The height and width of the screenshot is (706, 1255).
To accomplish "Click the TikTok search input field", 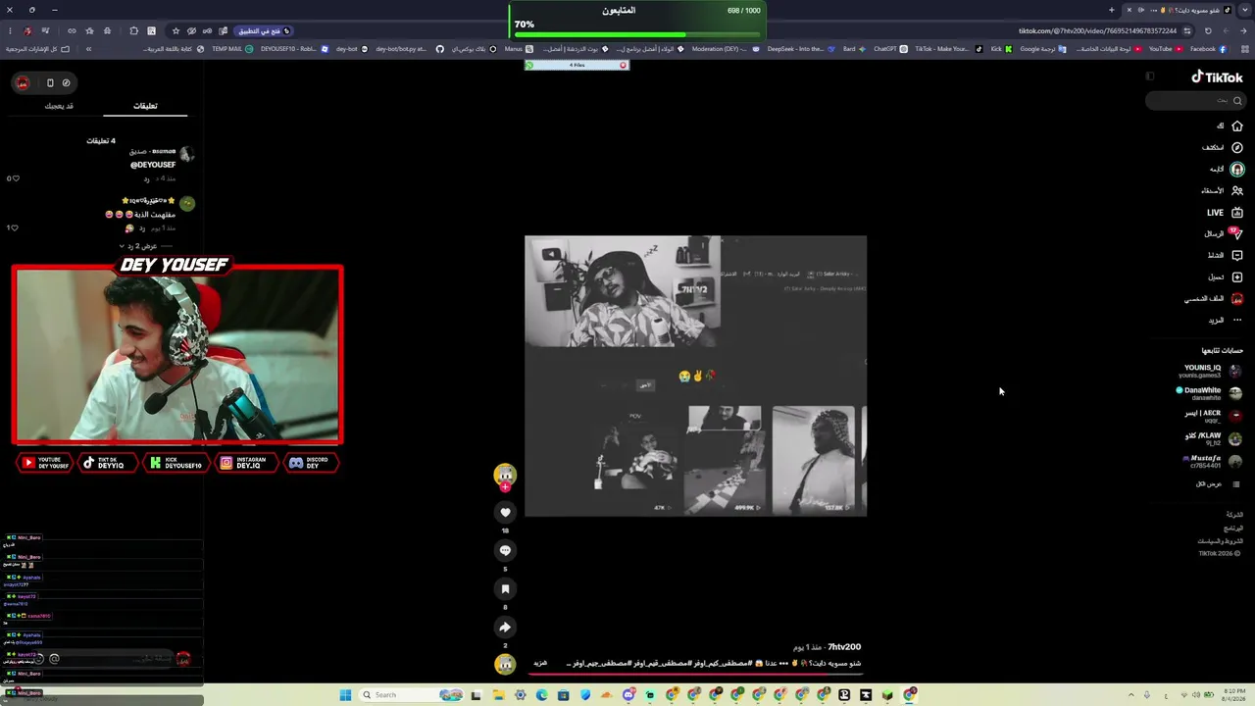I will pos(1195,100).
